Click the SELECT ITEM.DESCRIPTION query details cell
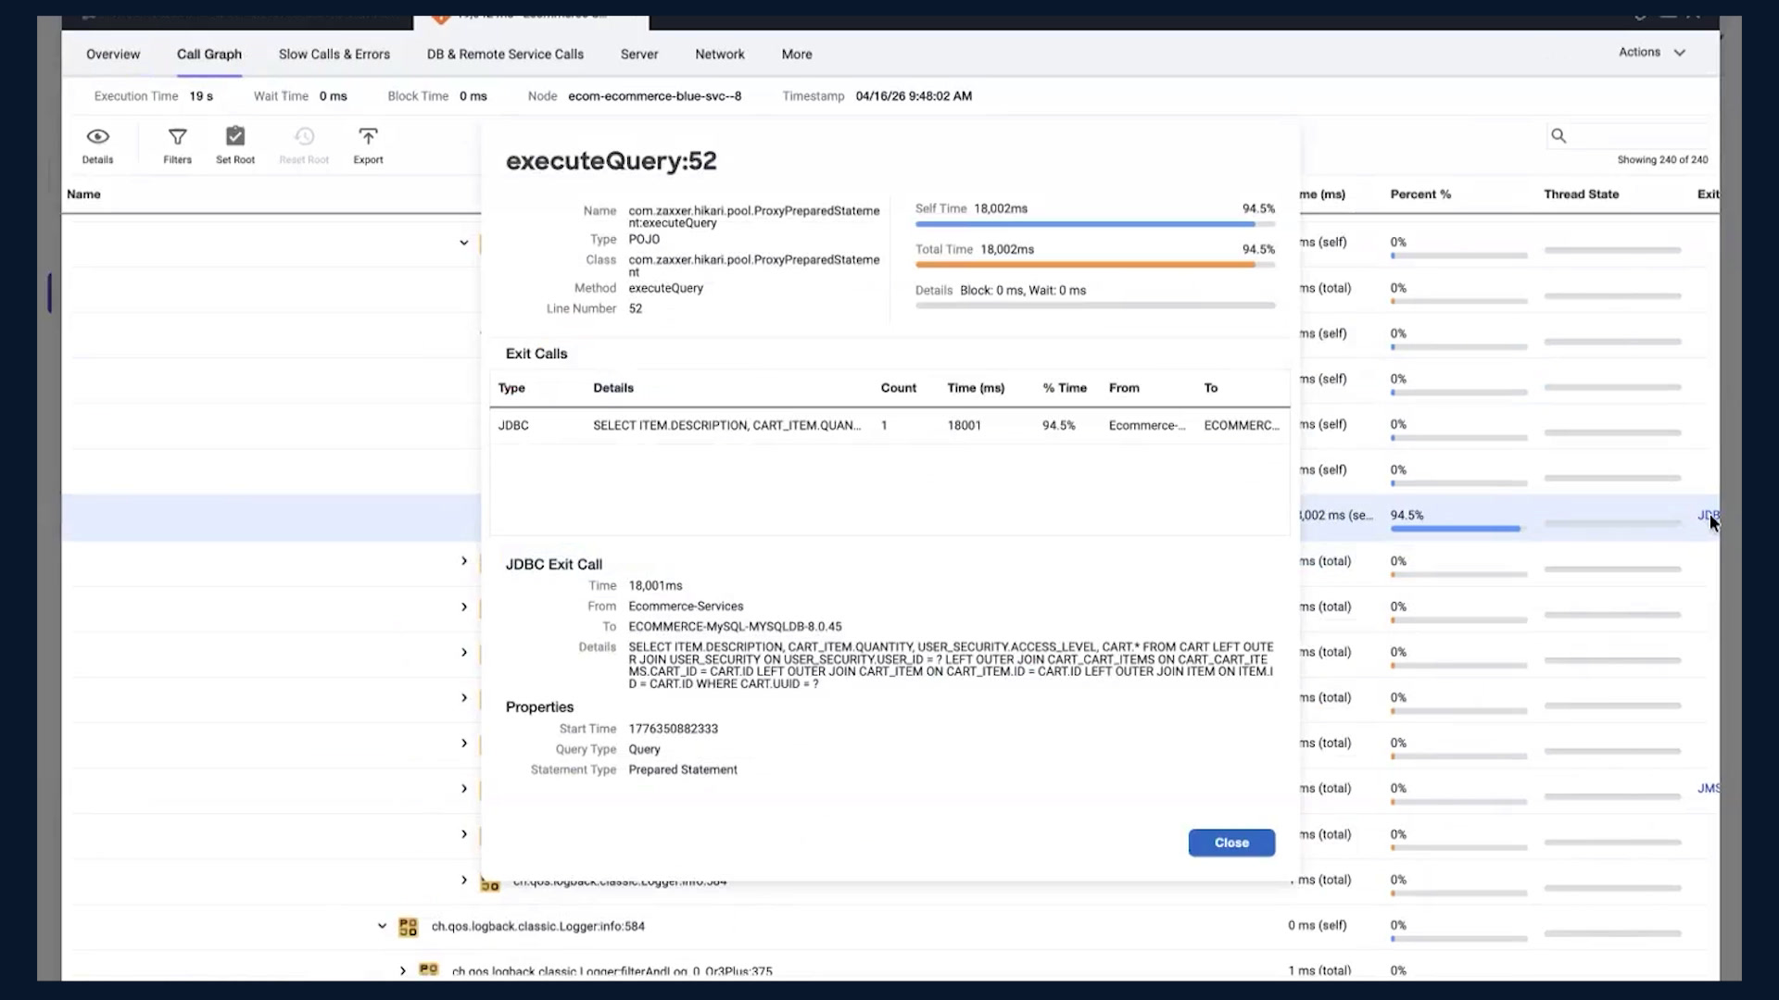The image size is (1779, 1000). [x=726, y=425]
